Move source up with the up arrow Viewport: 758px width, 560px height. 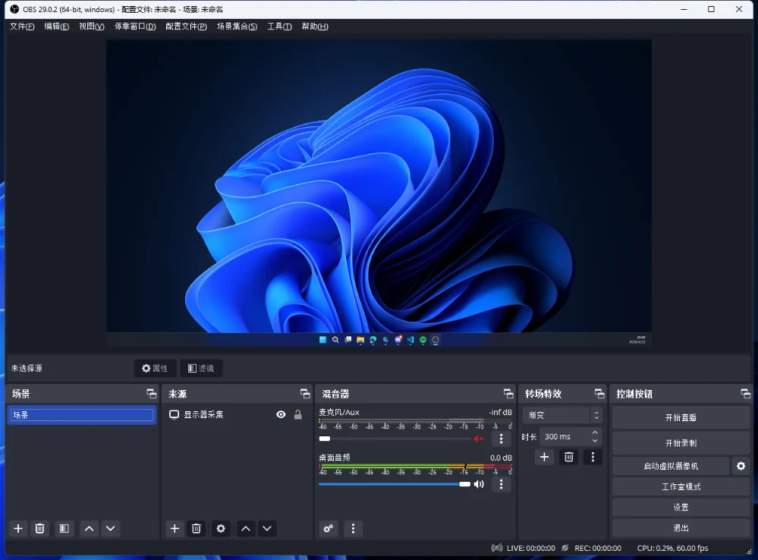point(245,529)
